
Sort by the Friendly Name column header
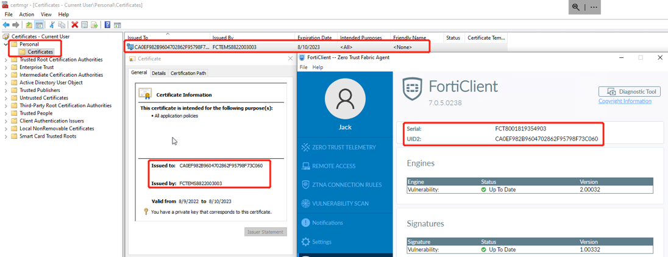pyautogui.click(x=417, y=37)
